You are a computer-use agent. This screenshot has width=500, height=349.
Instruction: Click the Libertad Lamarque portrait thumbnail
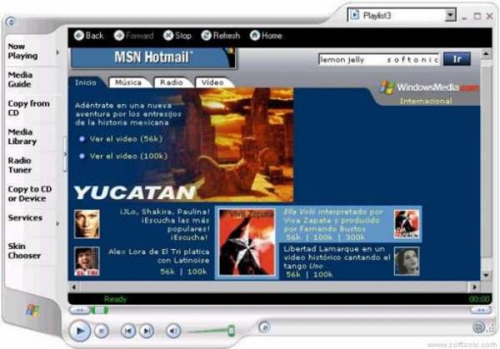(406, 261)
